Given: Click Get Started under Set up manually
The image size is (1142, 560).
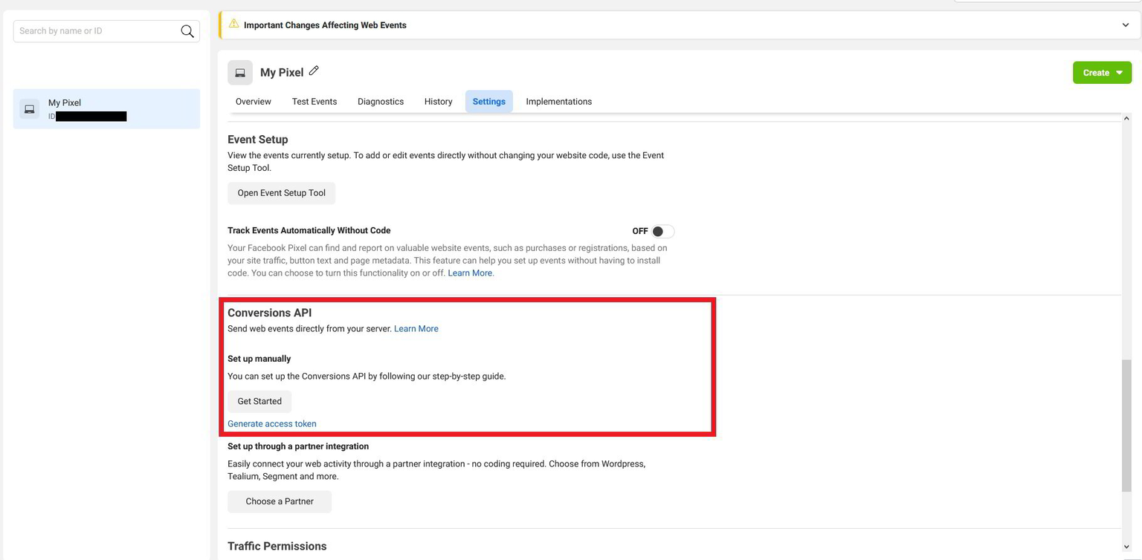Looking at the screenshot, I should tap(259, 401).
